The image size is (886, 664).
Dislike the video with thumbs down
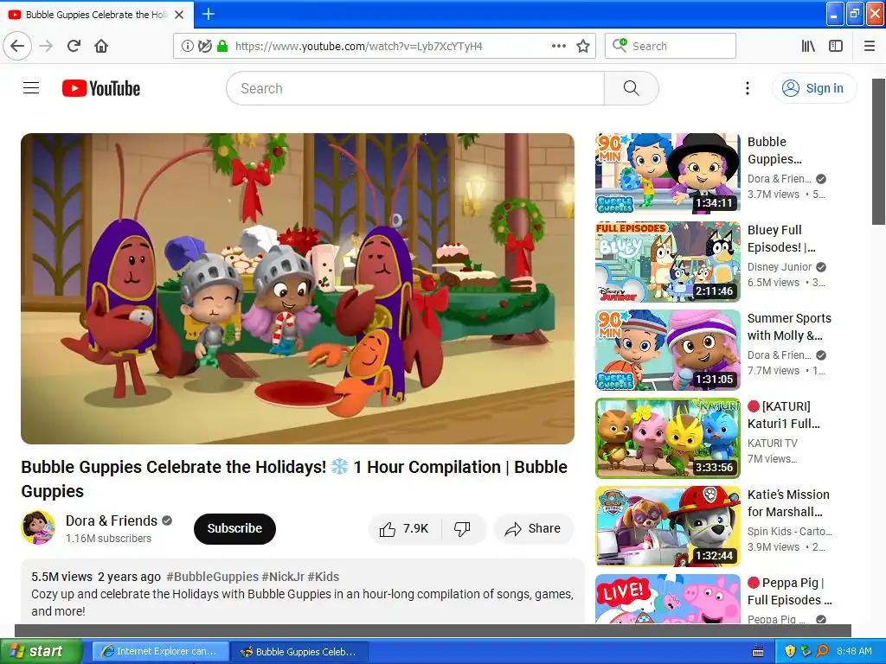pos(462,528)
